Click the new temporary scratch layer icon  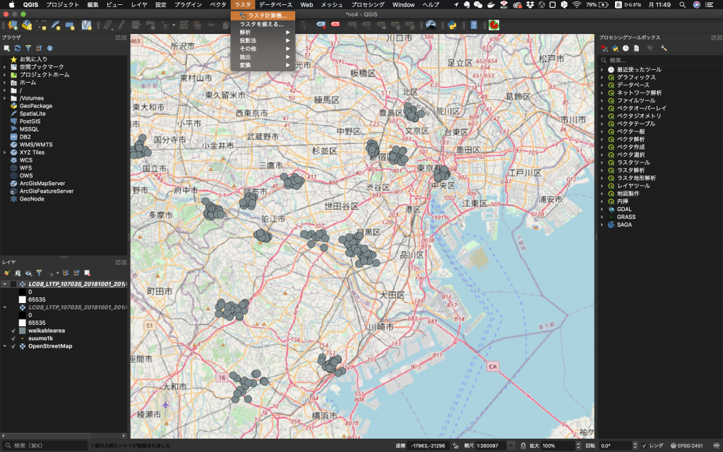pyautogui.click(x=70, y=25)
